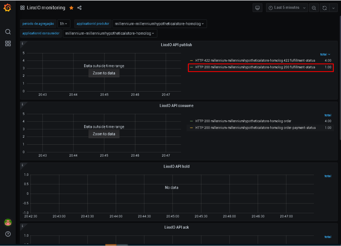Screen dimensions: 341x246
Task: Sort consume legend by total column
Action: 328,115
